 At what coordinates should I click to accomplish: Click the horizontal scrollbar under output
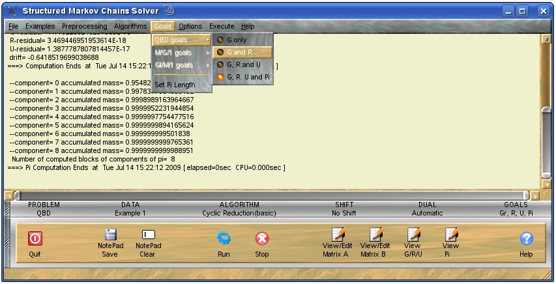point(274,195)
